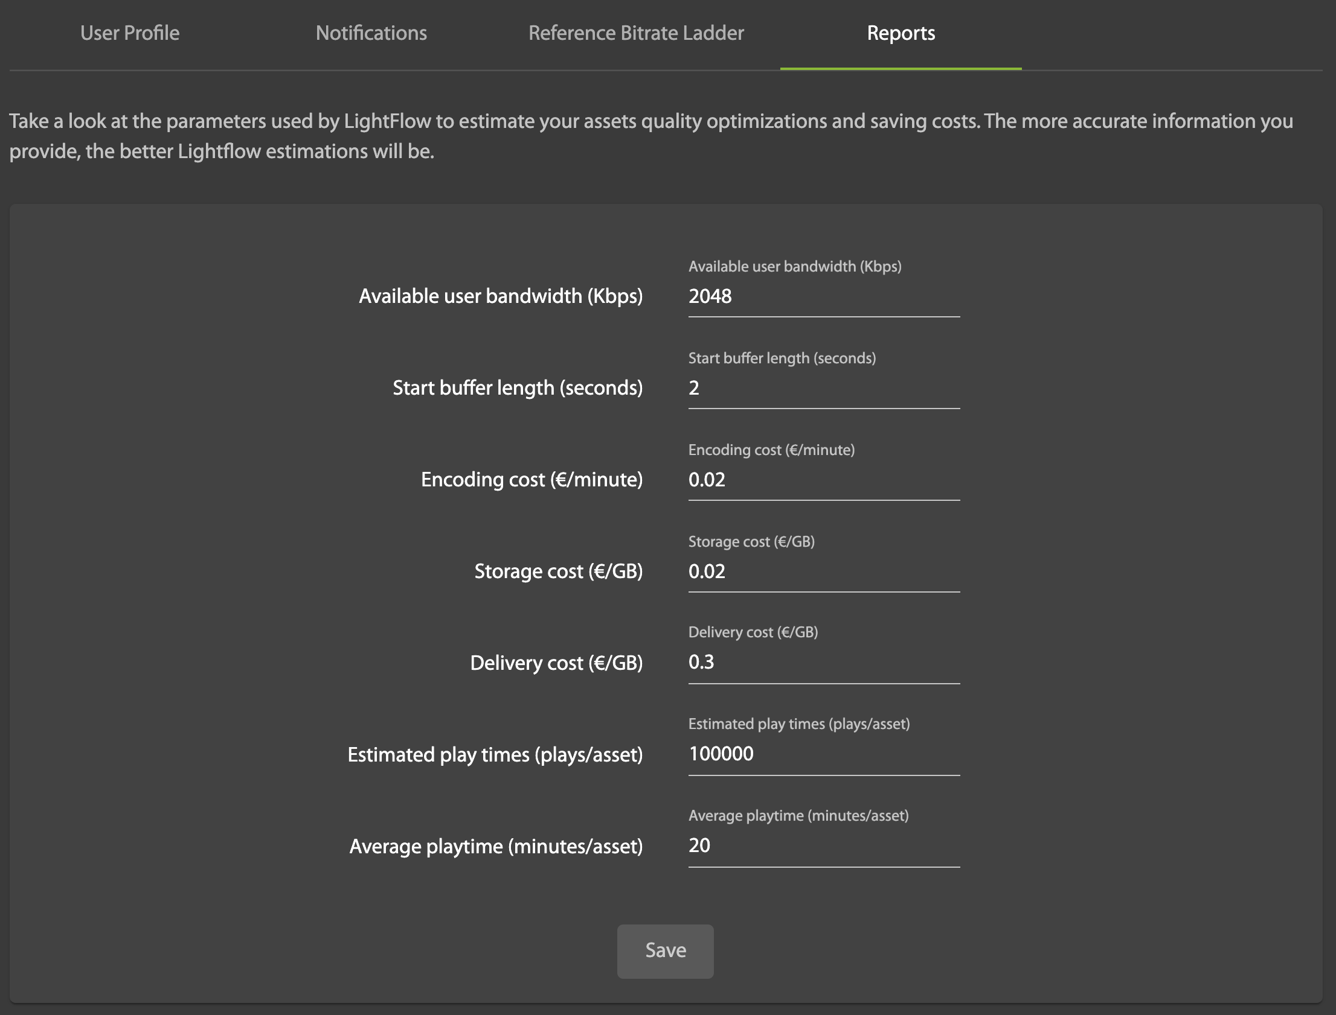The width and height of the screenshot is (1336, 1015).
Task: Click the Save button
Action: [x=665, y=950]
